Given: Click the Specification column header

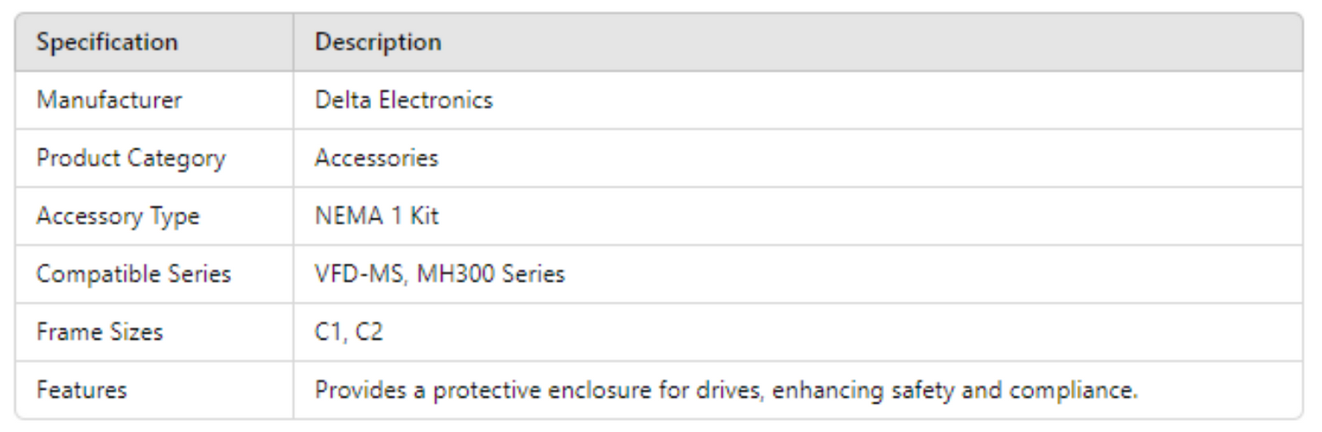Looking at the screenshot, I should pos(107,42).
